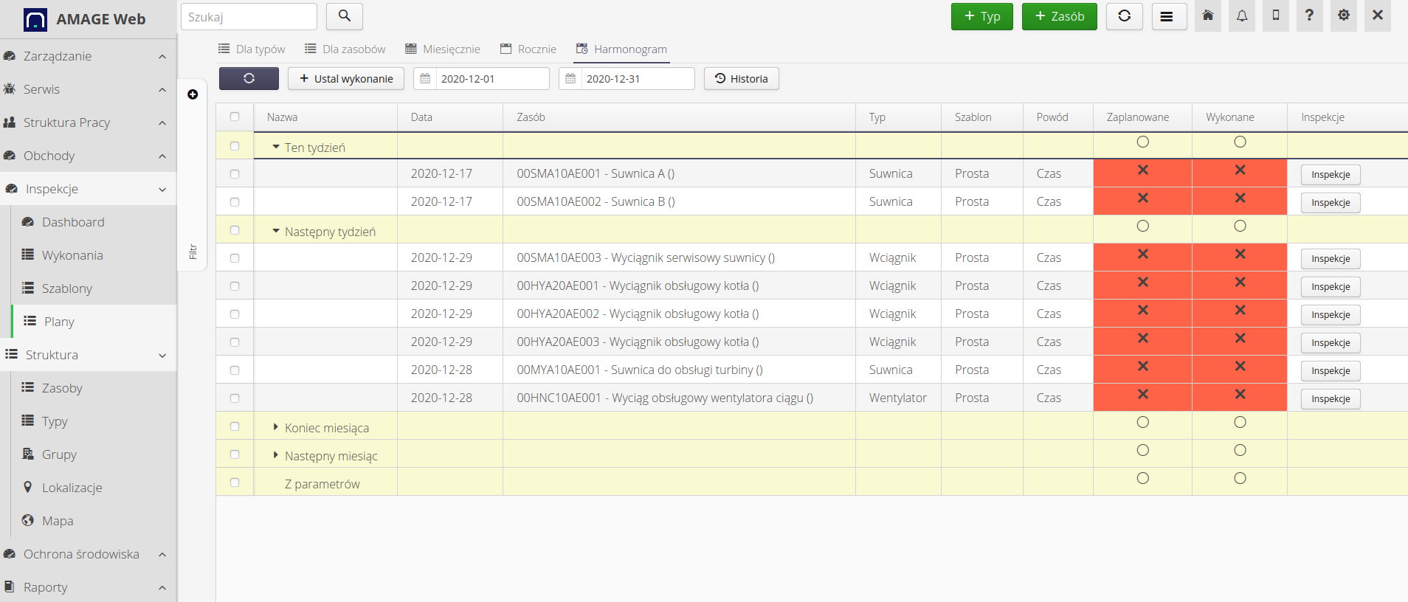Click the search magnifier icon button
The width and height of the screenshot is (1408, 602).
[344, 16]
